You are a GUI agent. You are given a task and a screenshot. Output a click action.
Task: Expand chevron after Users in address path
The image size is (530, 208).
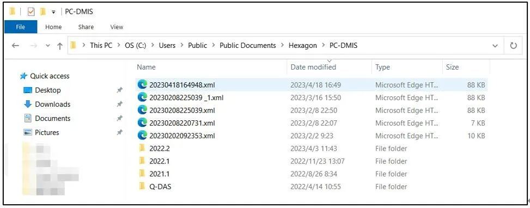182,46
